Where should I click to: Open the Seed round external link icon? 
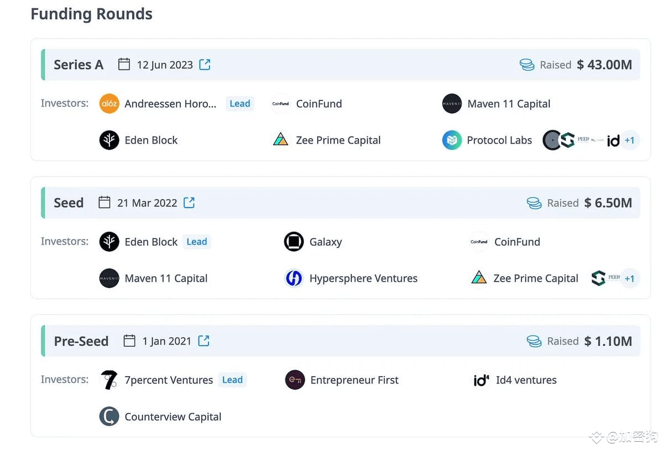click(189, 203)
